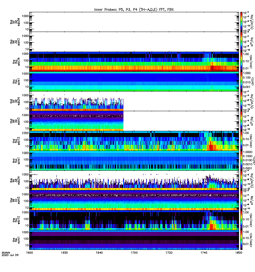Open the thd fbk scm1 spectrogram panel
Image resolution: width=255 pixels, height=272 pixels.
[134, 161]
